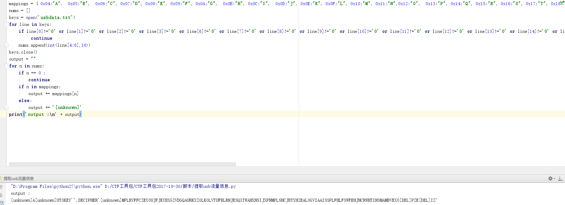The image size is (565, 205).
Task: Click the keys.close() call
Action: pyautogui.click(x=23, y=52)
